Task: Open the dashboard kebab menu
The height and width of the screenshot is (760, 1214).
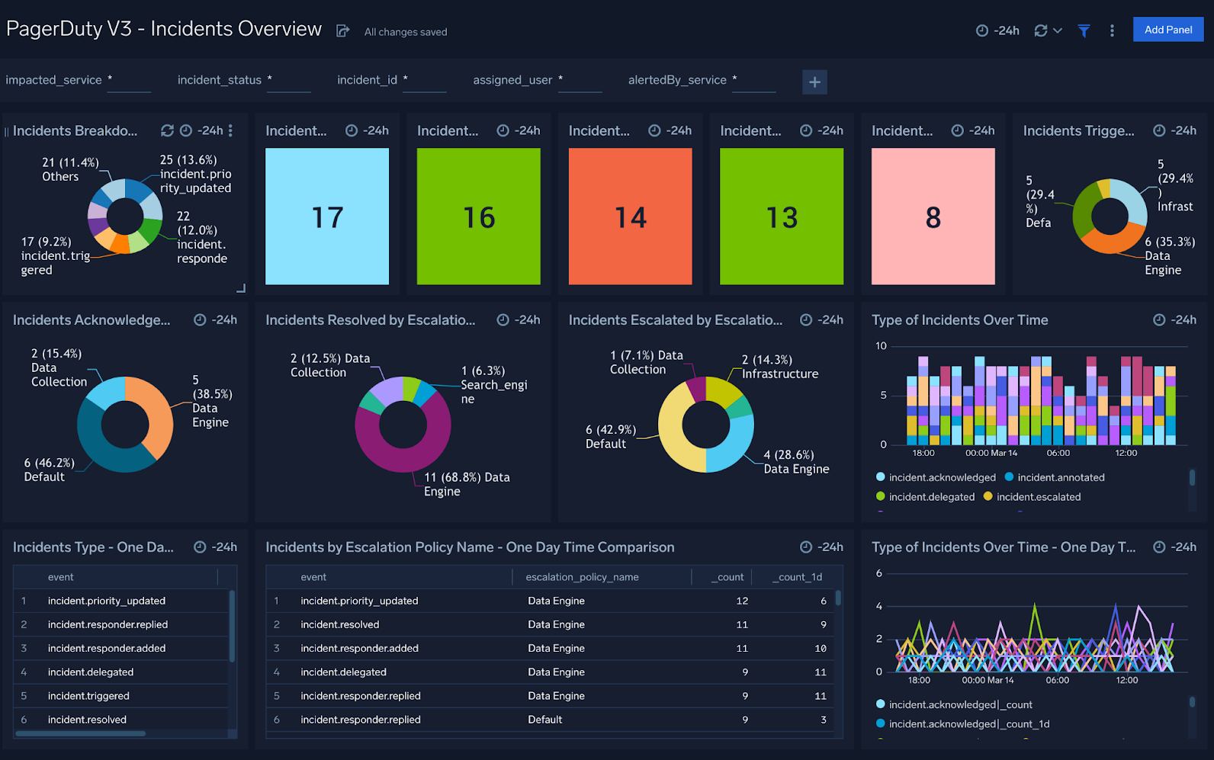Action: 1112,30
